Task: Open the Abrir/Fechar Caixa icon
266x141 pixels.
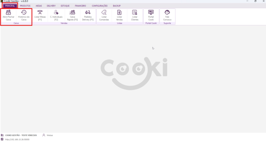Action: 8,15
